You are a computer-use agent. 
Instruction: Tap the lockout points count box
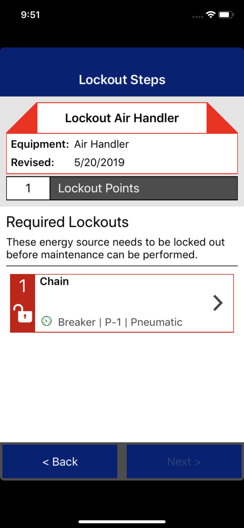click(28, 188)
